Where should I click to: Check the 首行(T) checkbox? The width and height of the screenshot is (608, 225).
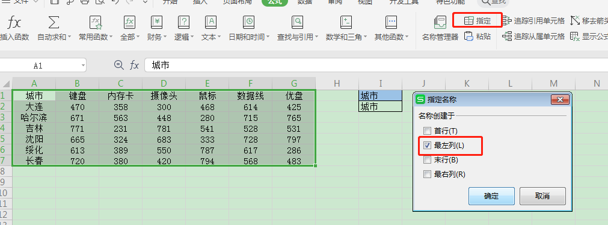click(427, 131)
